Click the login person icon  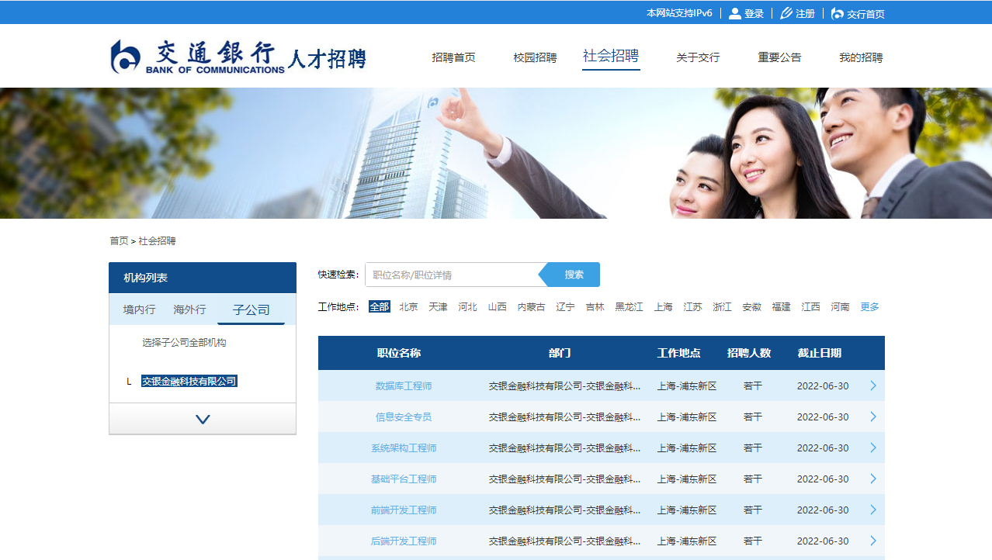tap(734, 13)
